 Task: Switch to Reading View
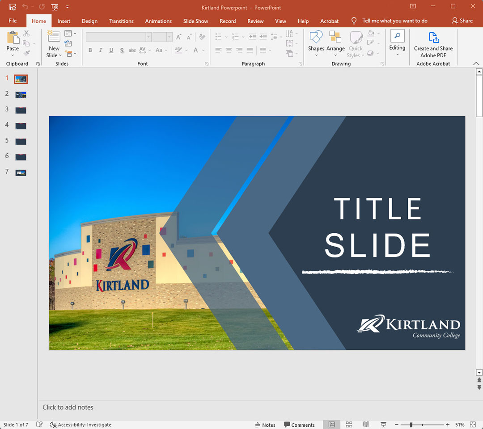(366, 425)
